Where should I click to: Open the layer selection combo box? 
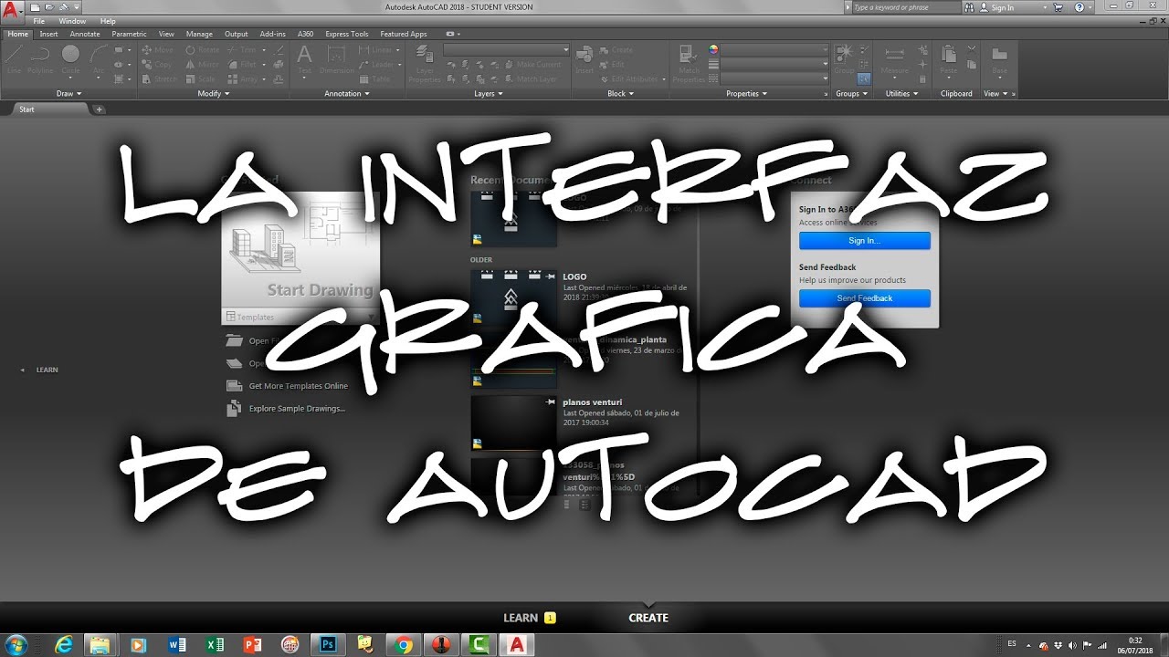[507, 50]
